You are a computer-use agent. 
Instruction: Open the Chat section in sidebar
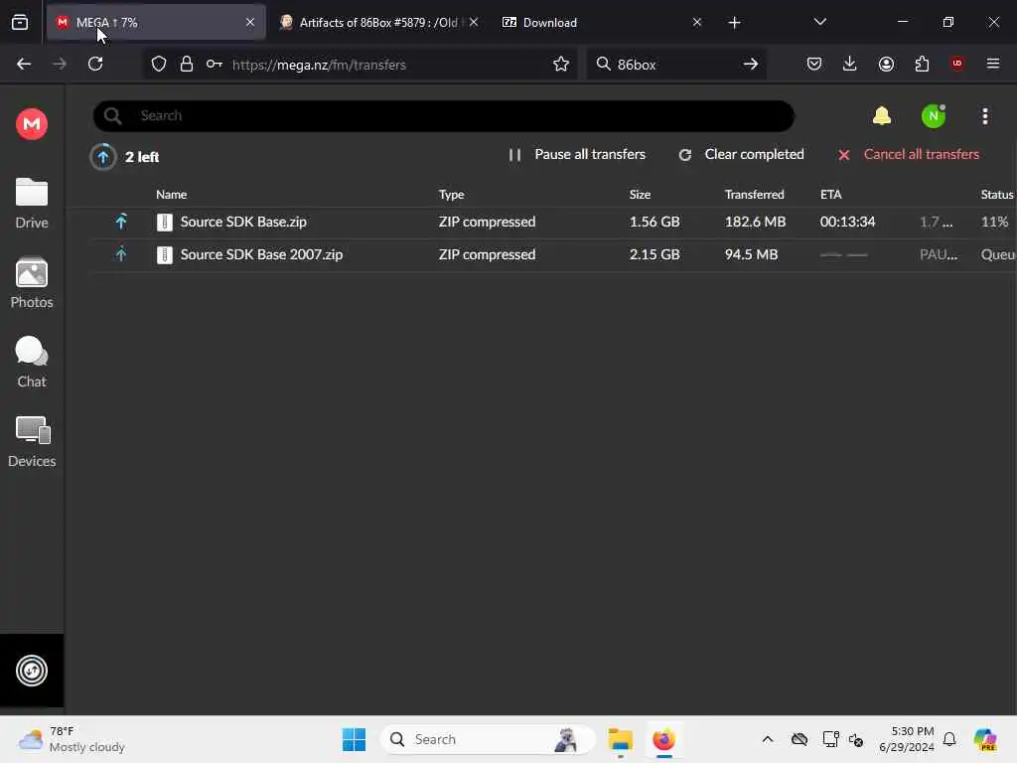[x=31, y=362]
